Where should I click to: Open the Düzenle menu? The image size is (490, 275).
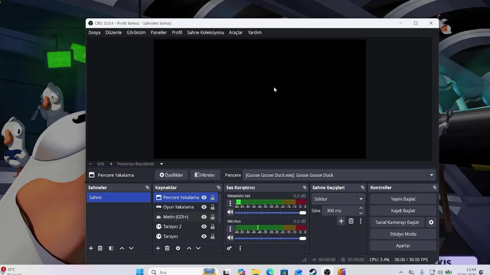(x=114, y=32)
